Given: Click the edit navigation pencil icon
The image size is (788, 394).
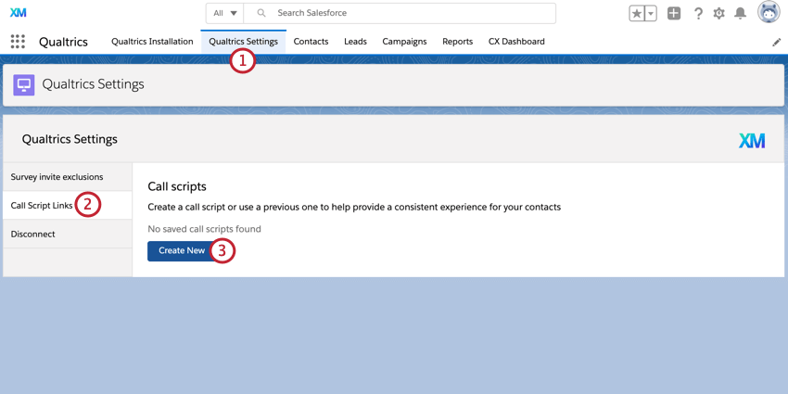Looking at the screenshot, I should 777,43.
